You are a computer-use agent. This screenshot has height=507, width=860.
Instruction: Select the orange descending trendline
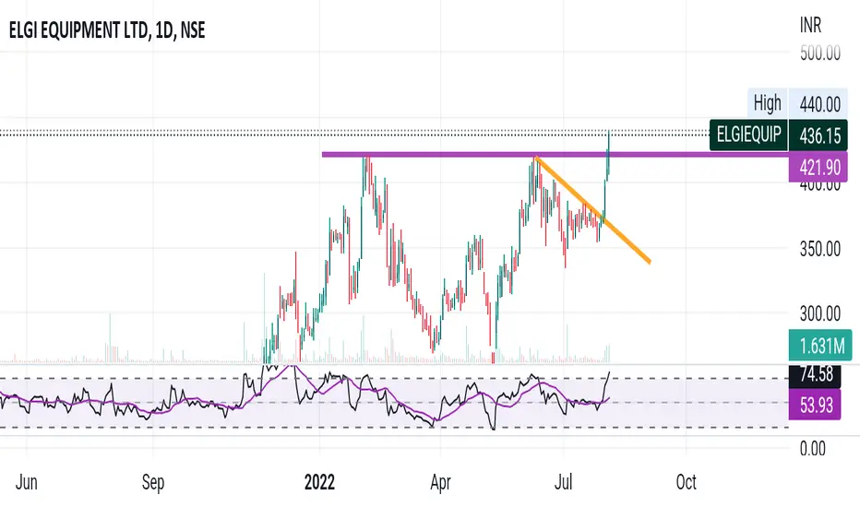(x=592, y=209)
